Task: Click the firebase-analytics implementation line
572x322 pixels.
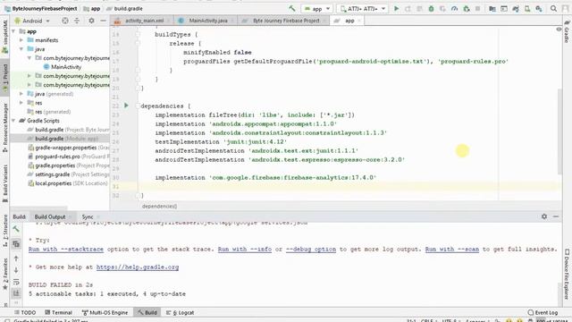Action: pyautogui.click(x=265, y=178)
